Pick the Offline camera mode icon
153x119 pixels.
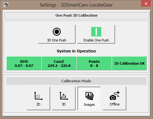pyautogui.click(x=114, y=95)
